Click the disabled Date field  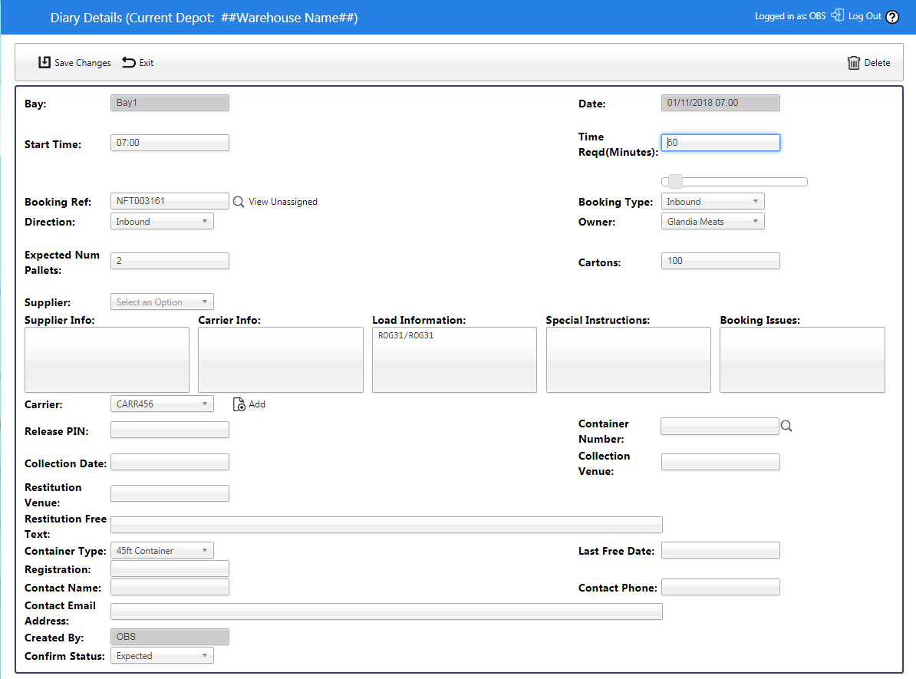click(x=720, y=103)
